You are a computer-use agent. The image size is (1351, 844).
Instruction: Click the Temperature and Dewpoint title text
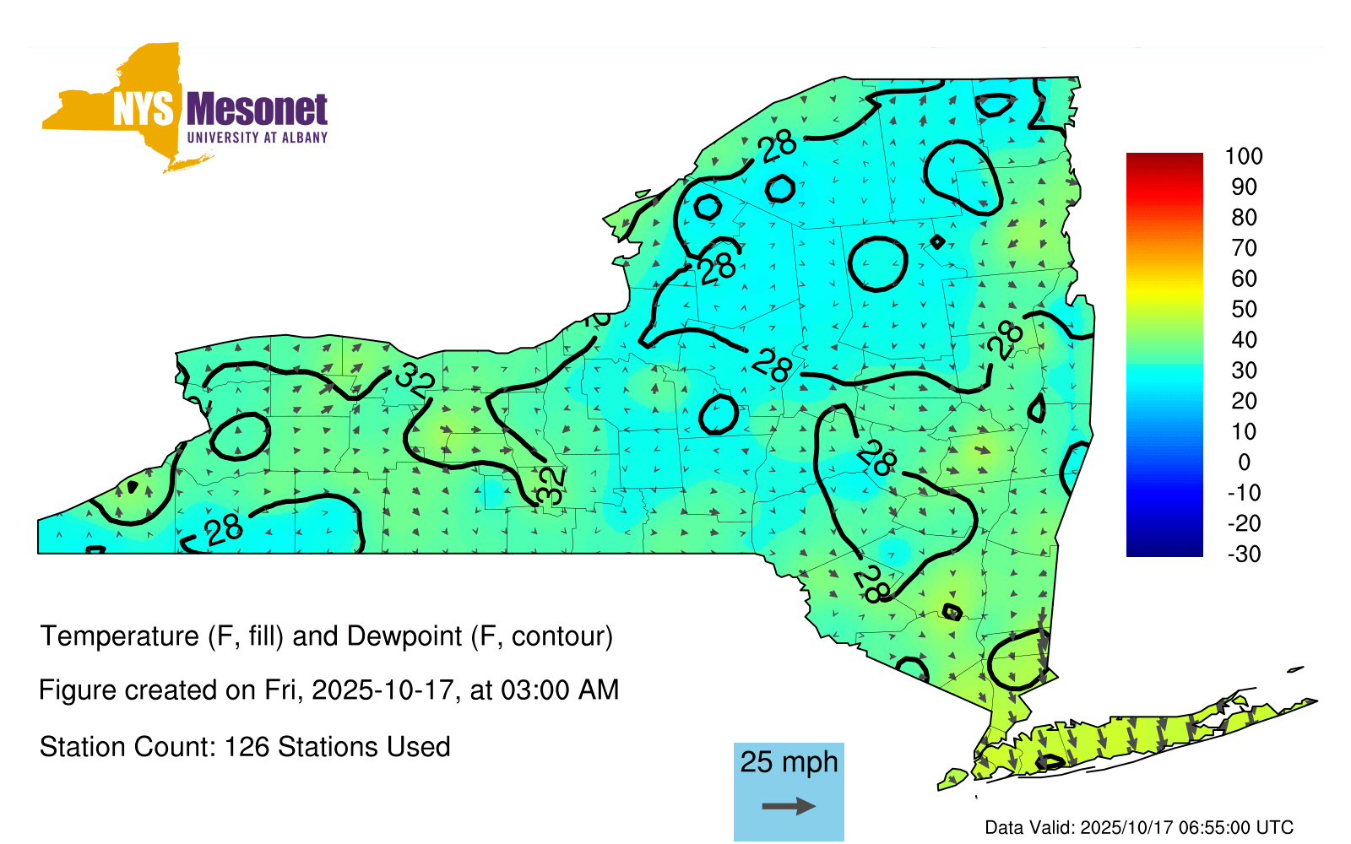326,636
